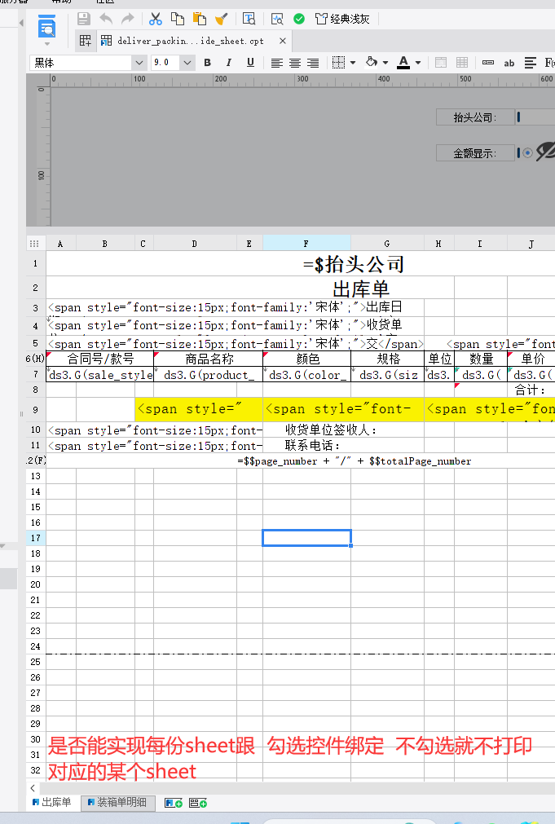Image resolution: width=555 pixels, height=824 pixels.
Task: Switch to the 出库单 sheet tab
Action: click(x=52, y=803)
